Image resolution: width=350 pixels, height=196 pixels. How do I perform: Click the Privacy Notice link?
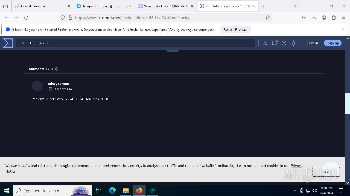click(296, 166)
